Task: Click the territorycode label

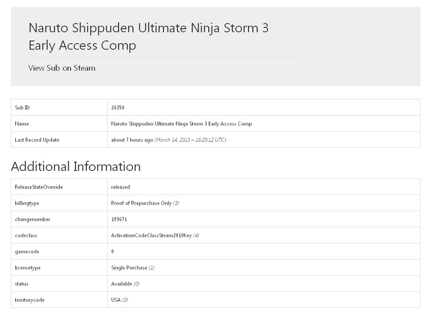Action: click(30, 300)
